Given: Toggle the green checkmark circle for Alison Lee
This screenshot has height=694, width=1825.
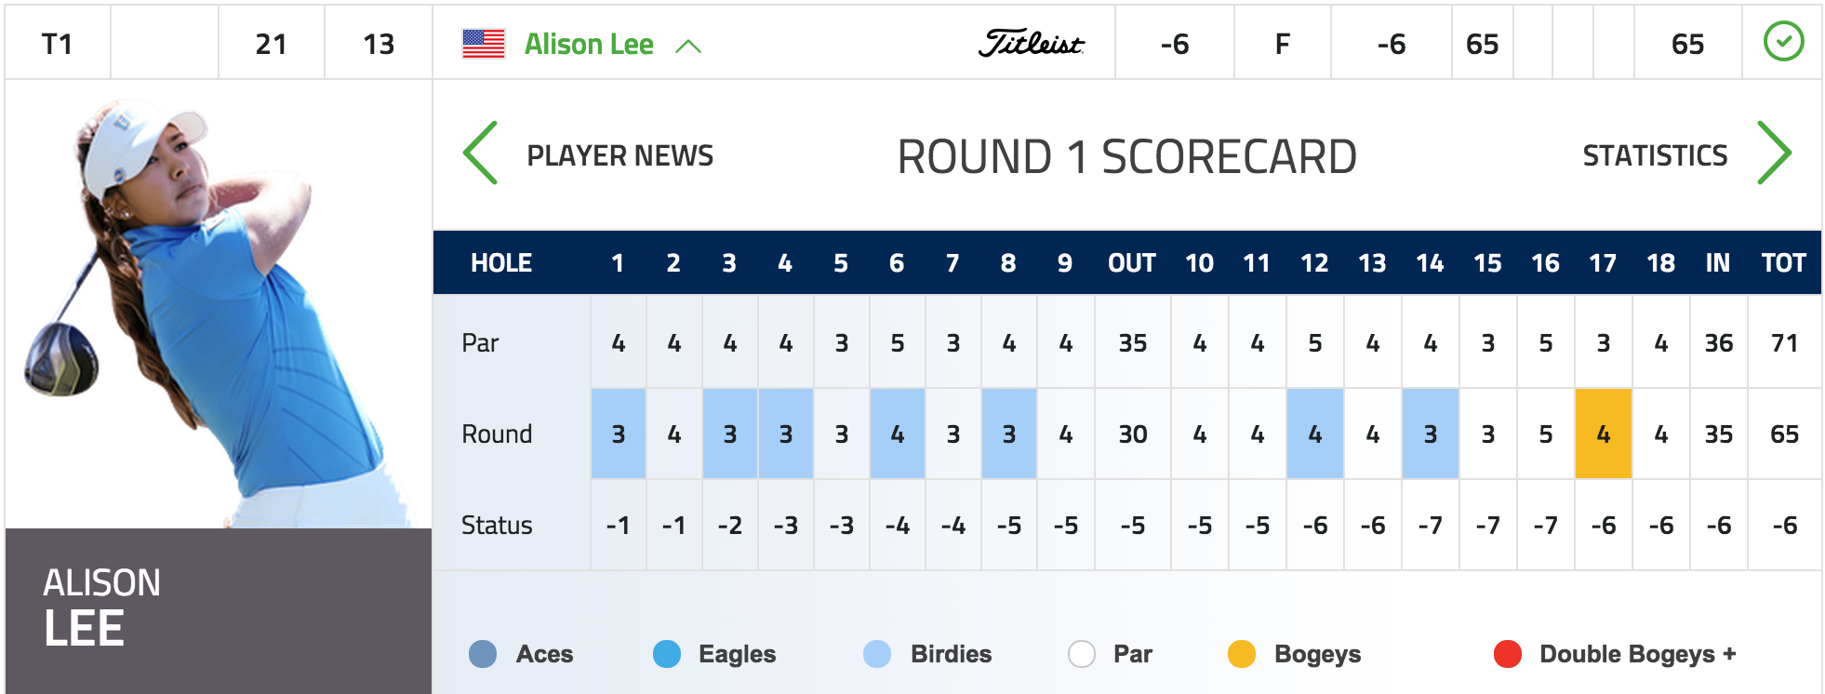Looking at the screenshot, I should point(1783,42).
